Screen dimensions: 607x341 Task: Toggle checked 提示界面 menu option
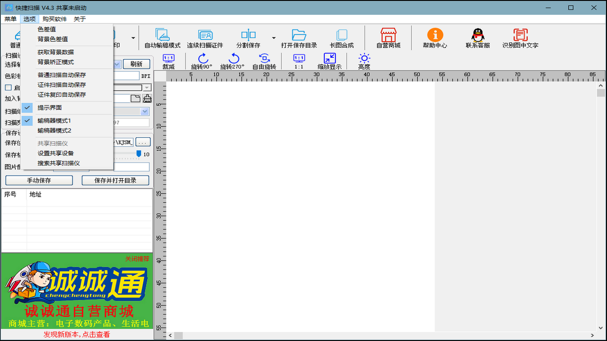point(50,108)
